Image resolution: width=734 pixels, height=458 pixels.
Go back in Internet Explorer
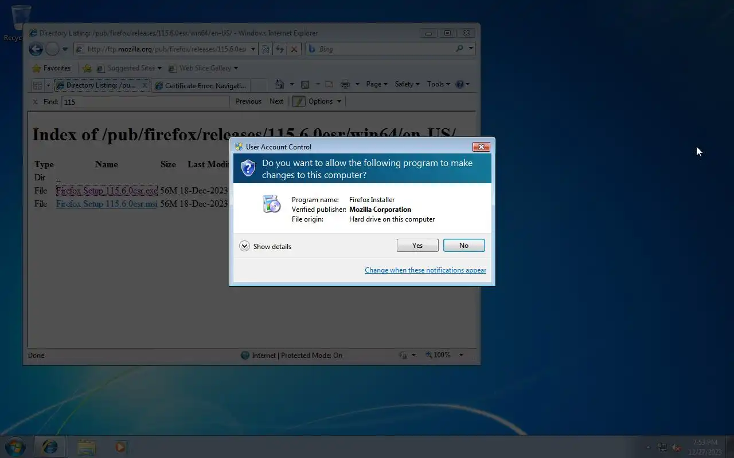click(36, 49)
